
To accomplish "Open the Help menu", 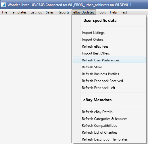I will 114,12.
